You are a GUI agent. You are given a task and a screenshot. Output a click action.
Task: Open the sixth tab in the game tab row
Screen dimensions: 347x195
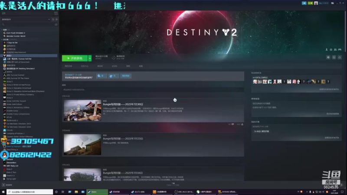pyautogui.click(x=141, y=66)
